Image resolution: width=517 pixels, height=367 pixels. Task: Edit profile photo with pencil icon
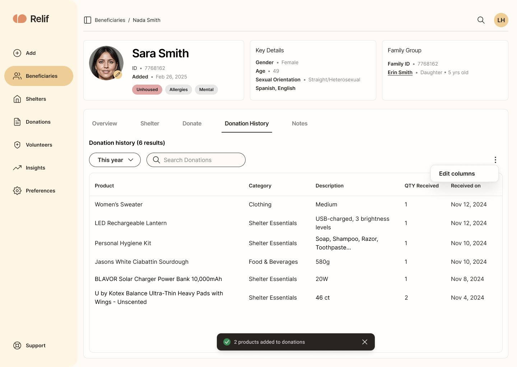click(118, 75)
